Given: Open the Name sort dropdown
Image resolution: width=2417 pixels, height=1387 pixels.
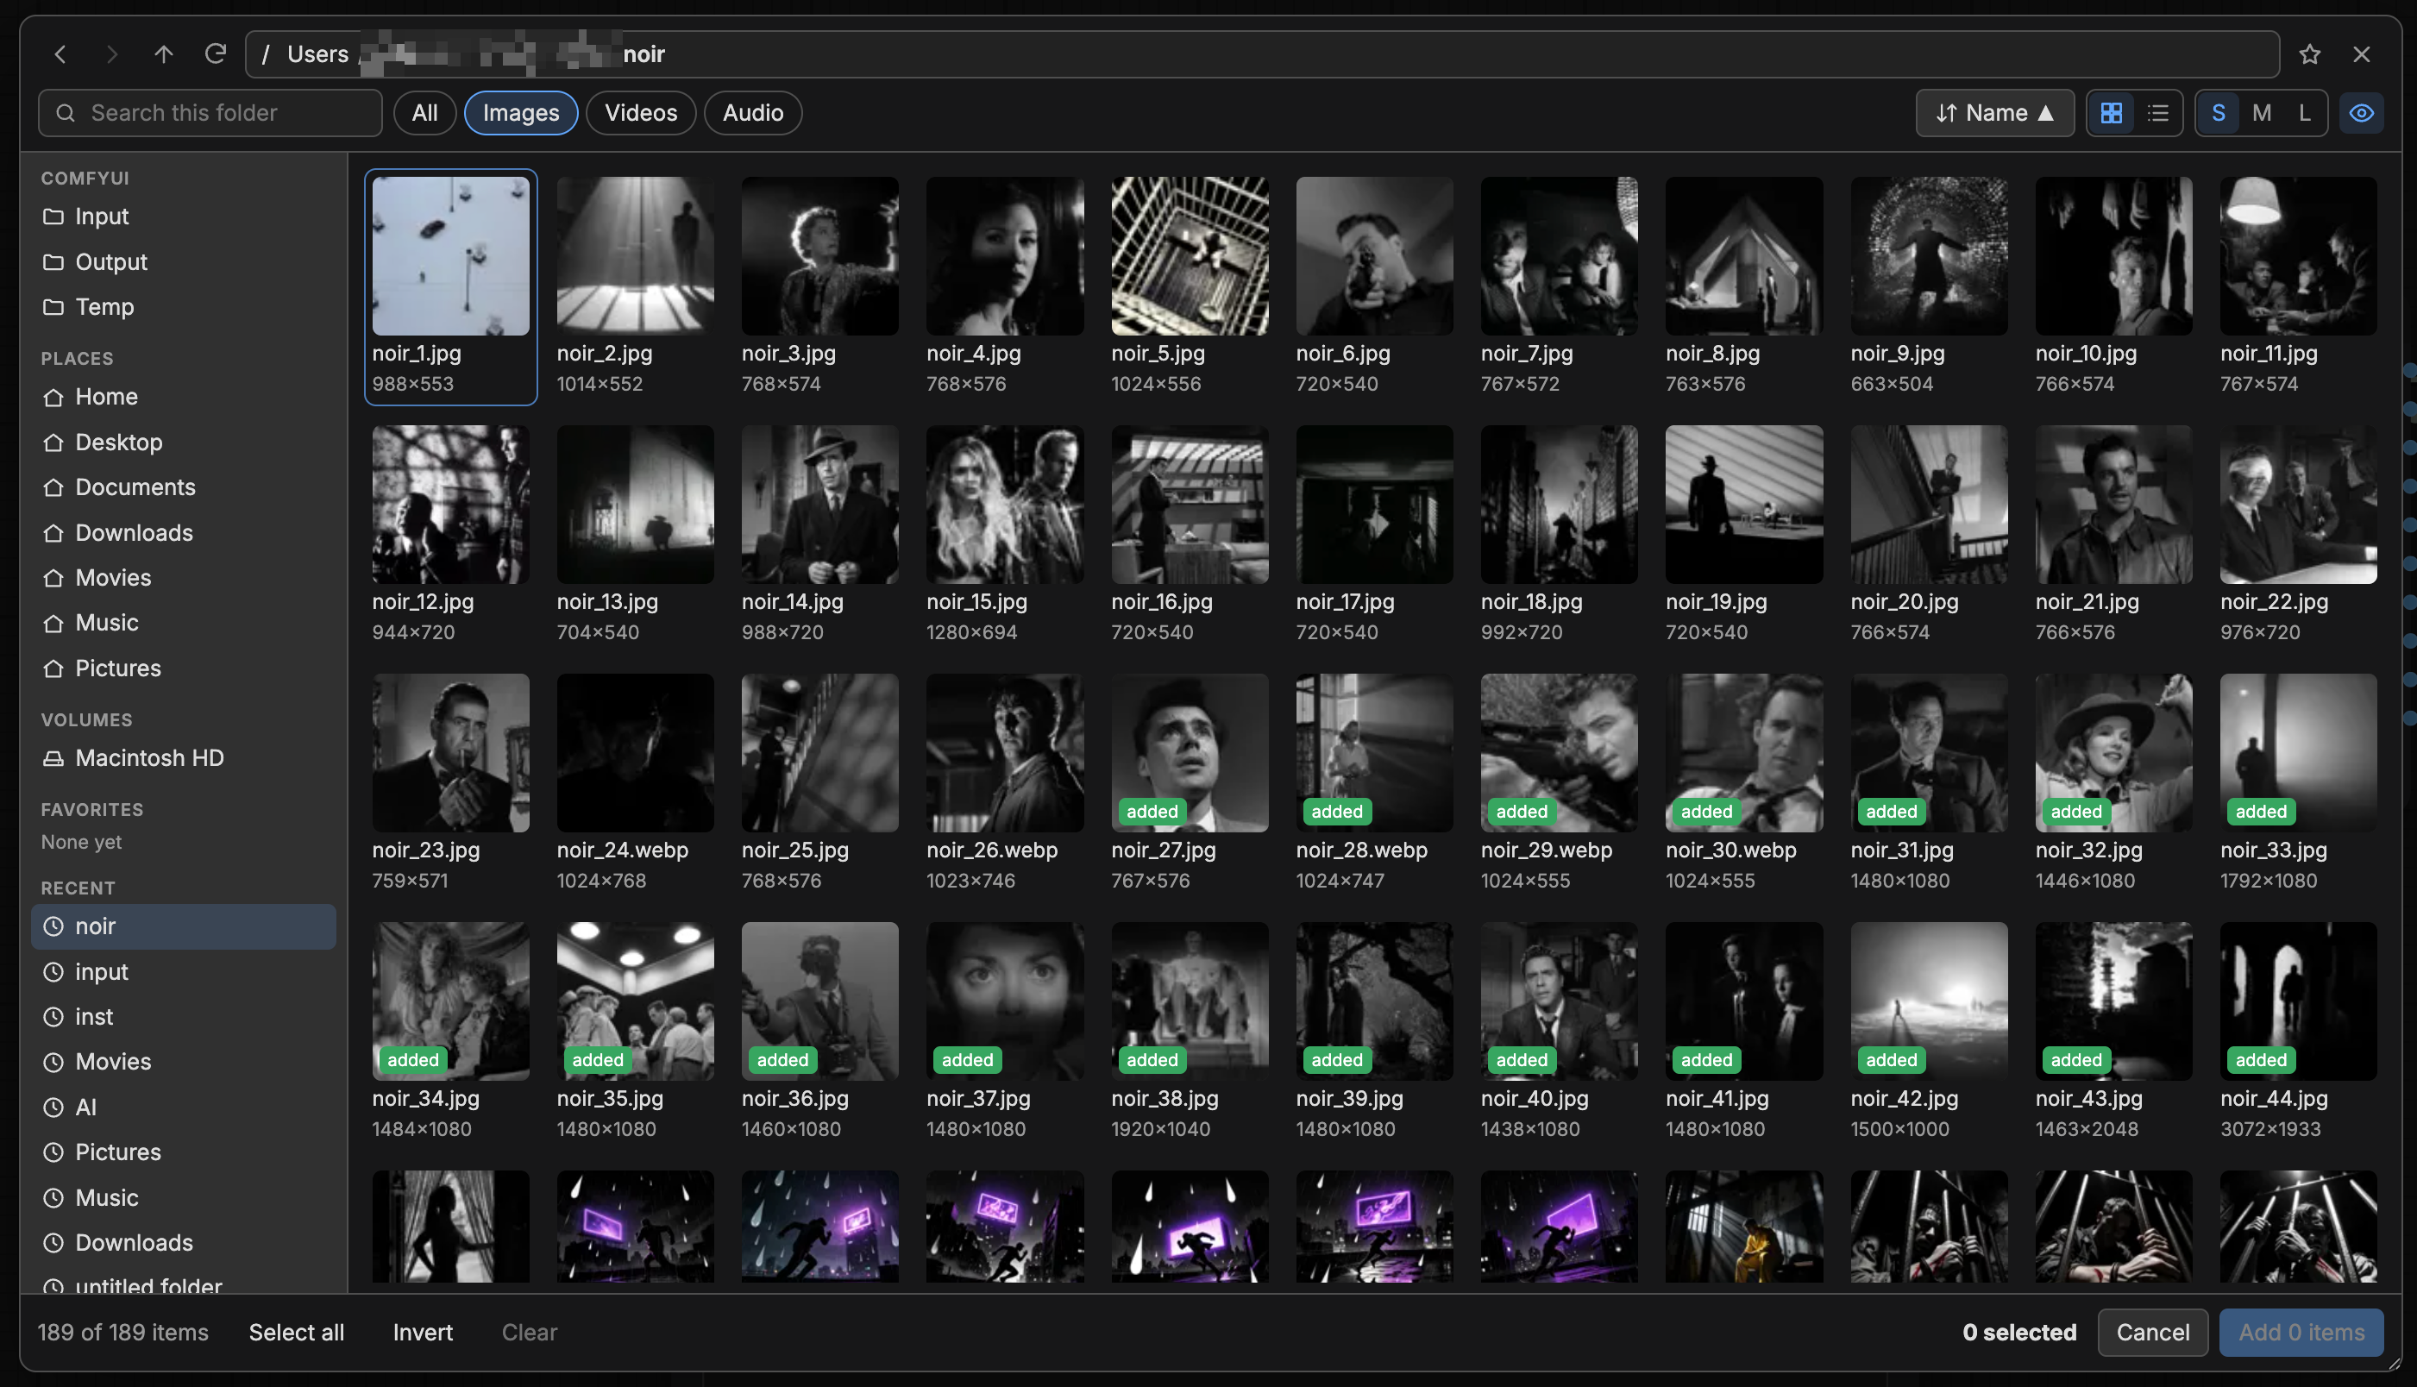Looking at the screenshot, I should click(1994, 113).
